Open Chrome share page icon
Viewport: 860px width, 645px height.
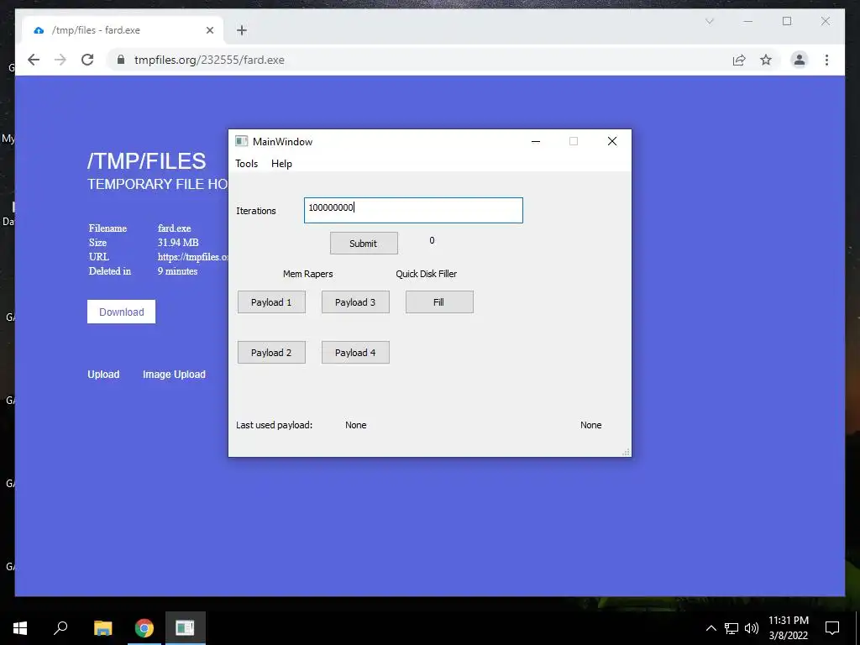point(739,60)
